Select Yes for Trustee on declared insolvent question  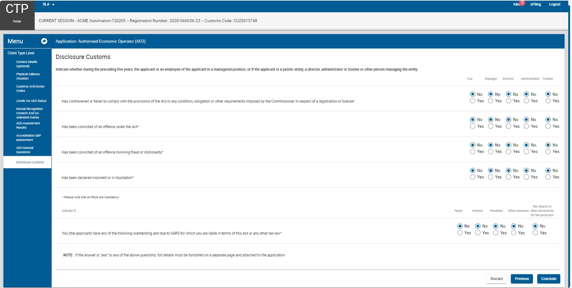tap(548, 177)
